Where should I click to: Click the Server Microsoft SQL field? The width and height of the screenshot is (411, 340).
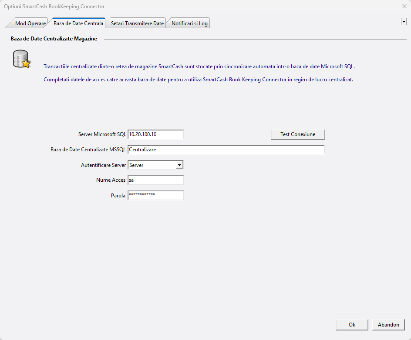(156, 134)
